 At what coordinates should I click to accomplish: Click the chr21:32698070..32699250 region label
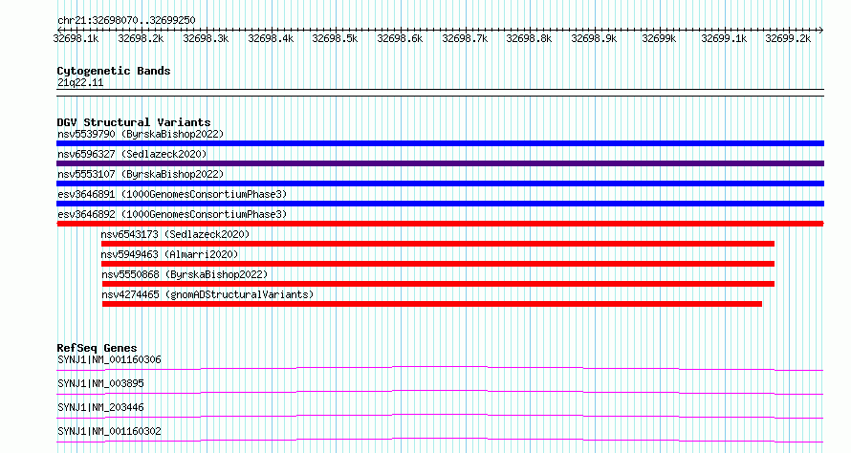(x=126, y=21)
